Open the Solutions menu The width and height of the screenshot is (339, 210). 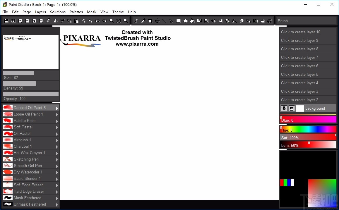(58, 12)
